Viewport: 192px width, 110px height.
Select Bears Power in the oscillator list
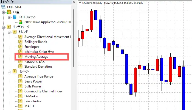[x=33, y=81]
